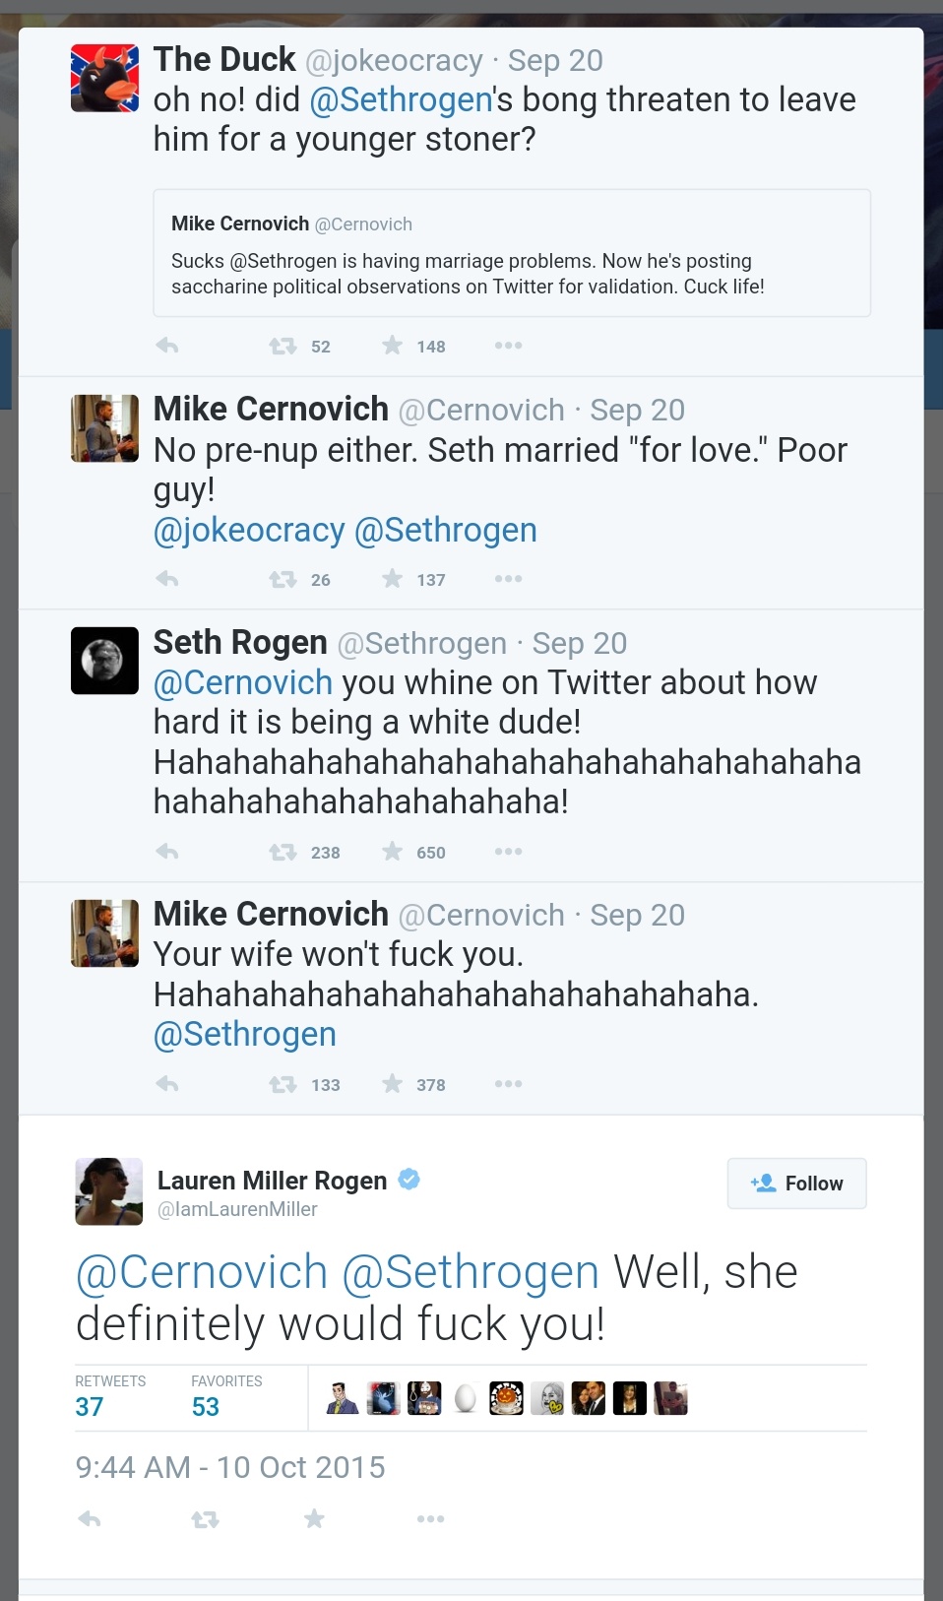Reply to The Duck's tweet
The width and height of the screenshot is (943, 1601).
pos(167,346)
